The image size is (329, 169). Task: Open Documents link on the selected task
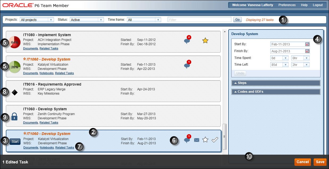click(x=31, y=147)
